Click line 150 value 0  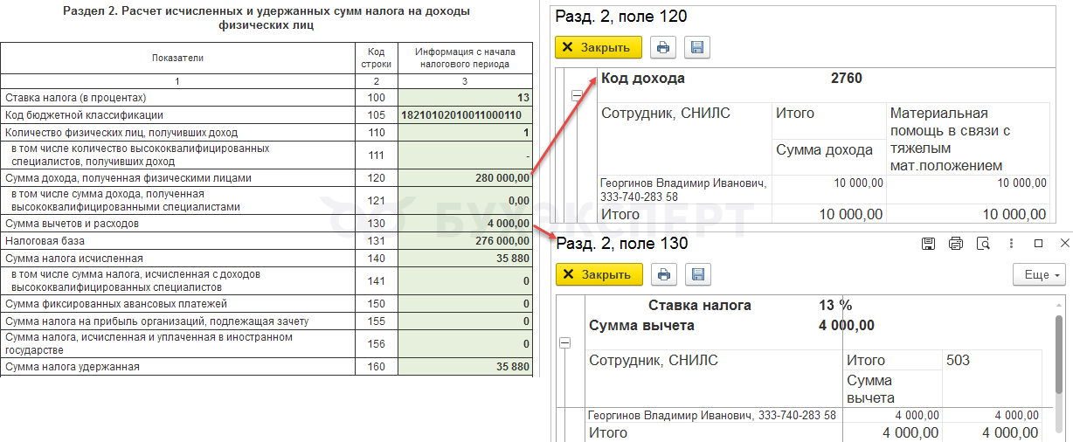point(465,304)
